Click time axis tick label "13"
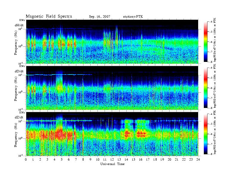Viewport: 236px width, 183px height. coord(119,159)
